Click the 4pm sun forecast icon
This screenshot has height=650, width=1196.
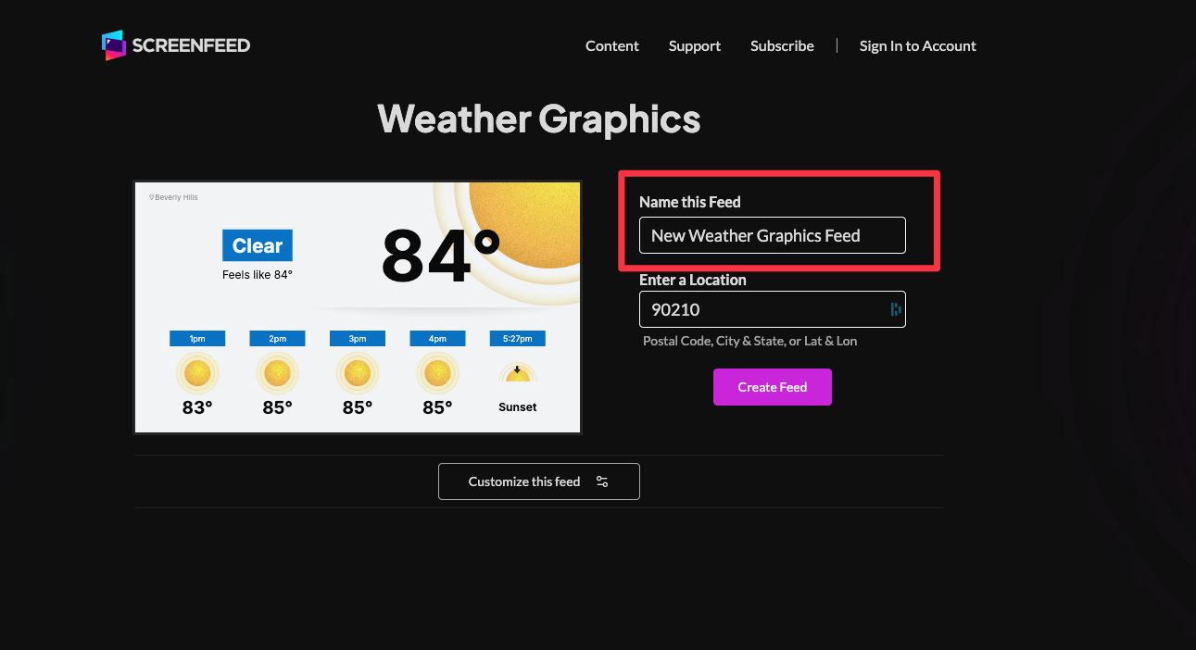436,374
